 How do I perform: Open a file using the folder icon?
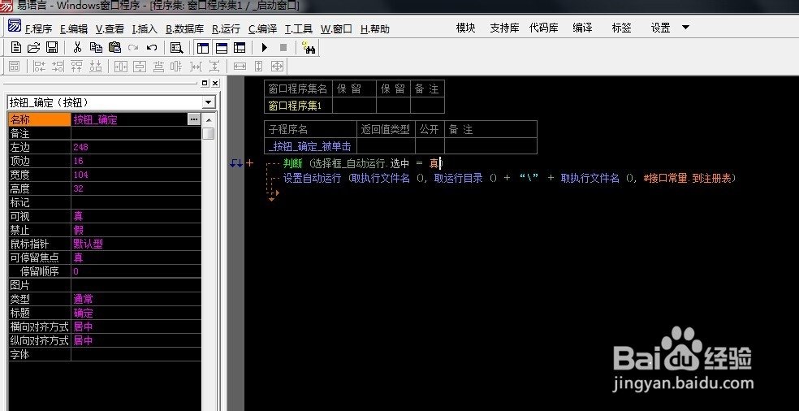click(33, 48)
